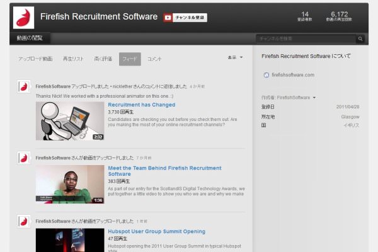The height and width of the screenshot is (252, 378).
Task: Click the YouTube subscribe play icon
Action: point(168,18)
